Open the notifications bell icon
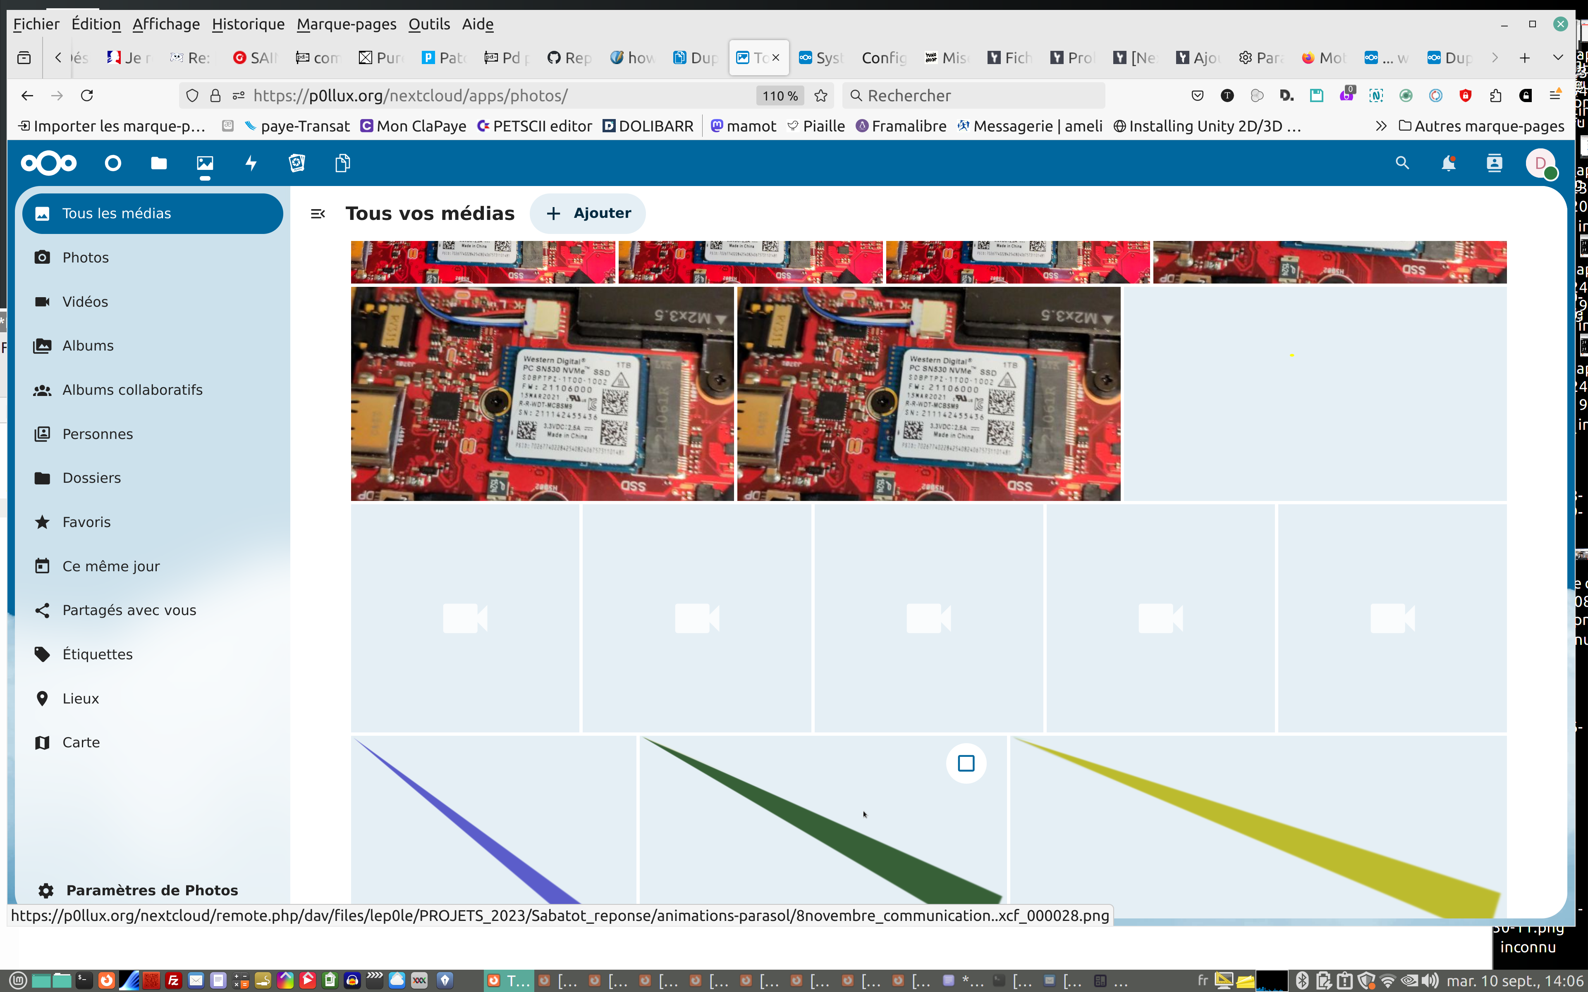 pos(1448,163)
